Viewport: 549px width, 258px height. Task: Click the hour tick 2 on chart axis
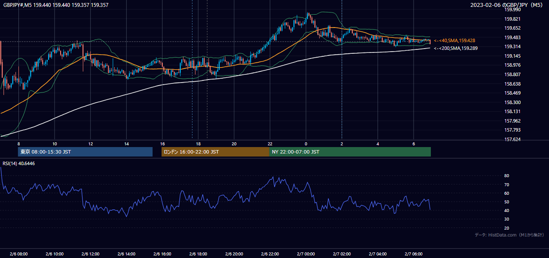pyautogui.click(x=342, y=144)
